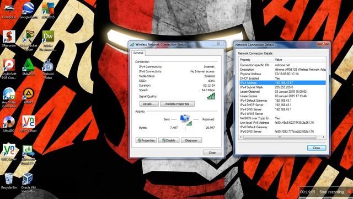
Task: Click the sent bytes value 7.487
Action: (174, 128)
